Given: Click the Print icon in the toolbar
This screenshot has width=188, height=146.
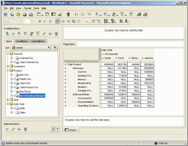Looking at the screenshot, I should 25,14.
